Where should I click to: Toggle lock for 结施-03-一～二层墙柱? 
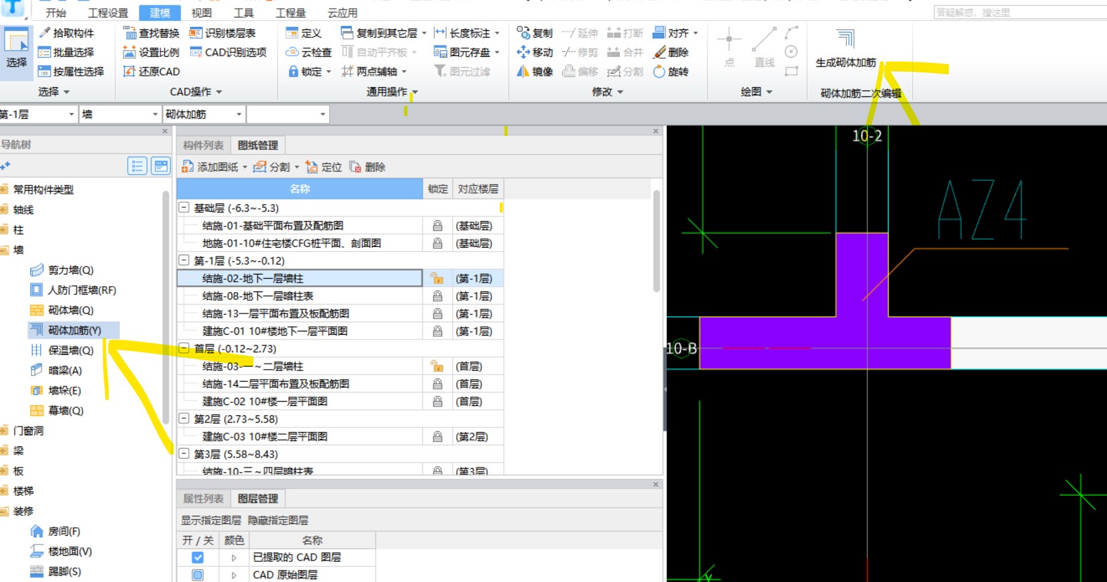pyautogui.click(x=437, y=366)
